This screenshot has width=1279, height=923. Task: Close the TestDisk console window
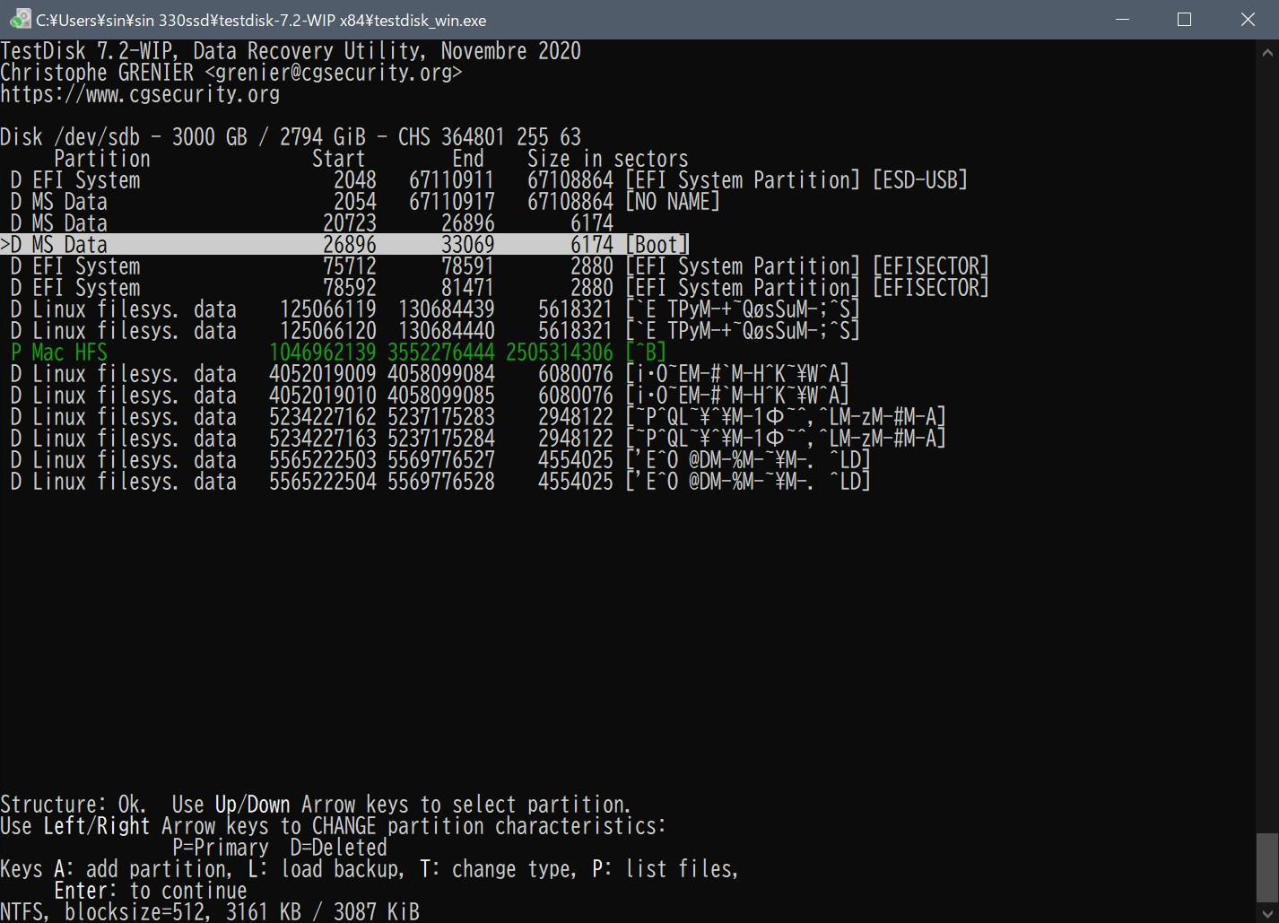click(1247, 20)
